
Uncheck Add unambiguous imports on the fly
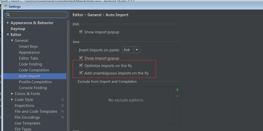[x=81, y=73]
